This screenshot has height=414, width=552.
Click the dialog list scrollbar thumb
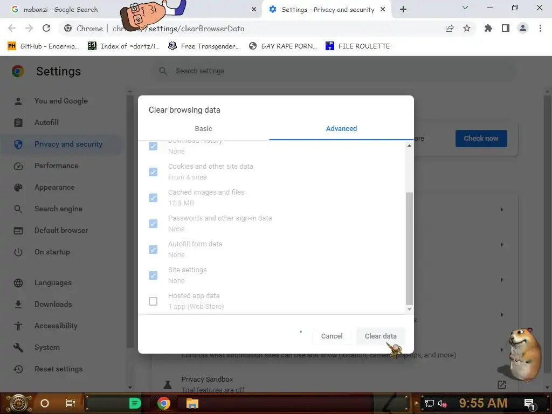click(410, 249)
